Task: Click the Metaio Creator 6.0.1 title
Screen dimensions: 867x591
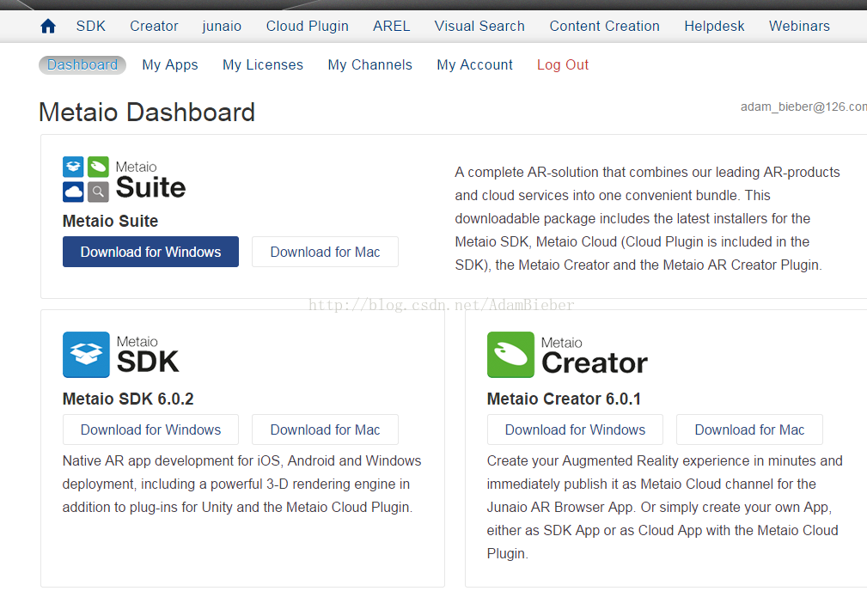Action: click(564, 399)
